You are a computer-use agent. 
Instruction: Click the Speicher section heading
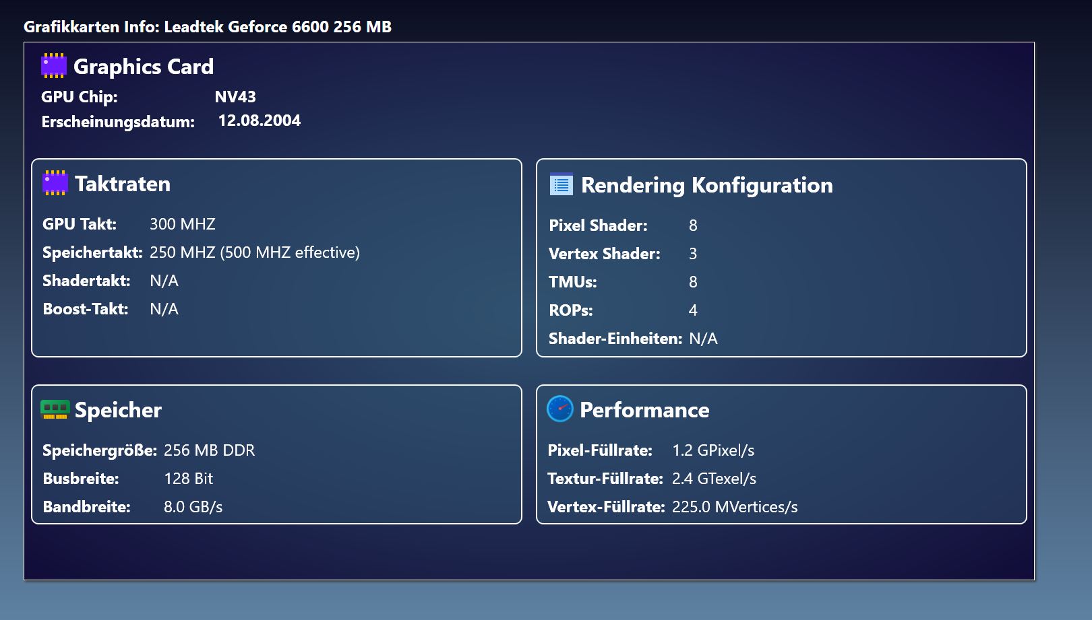point(118,410)
